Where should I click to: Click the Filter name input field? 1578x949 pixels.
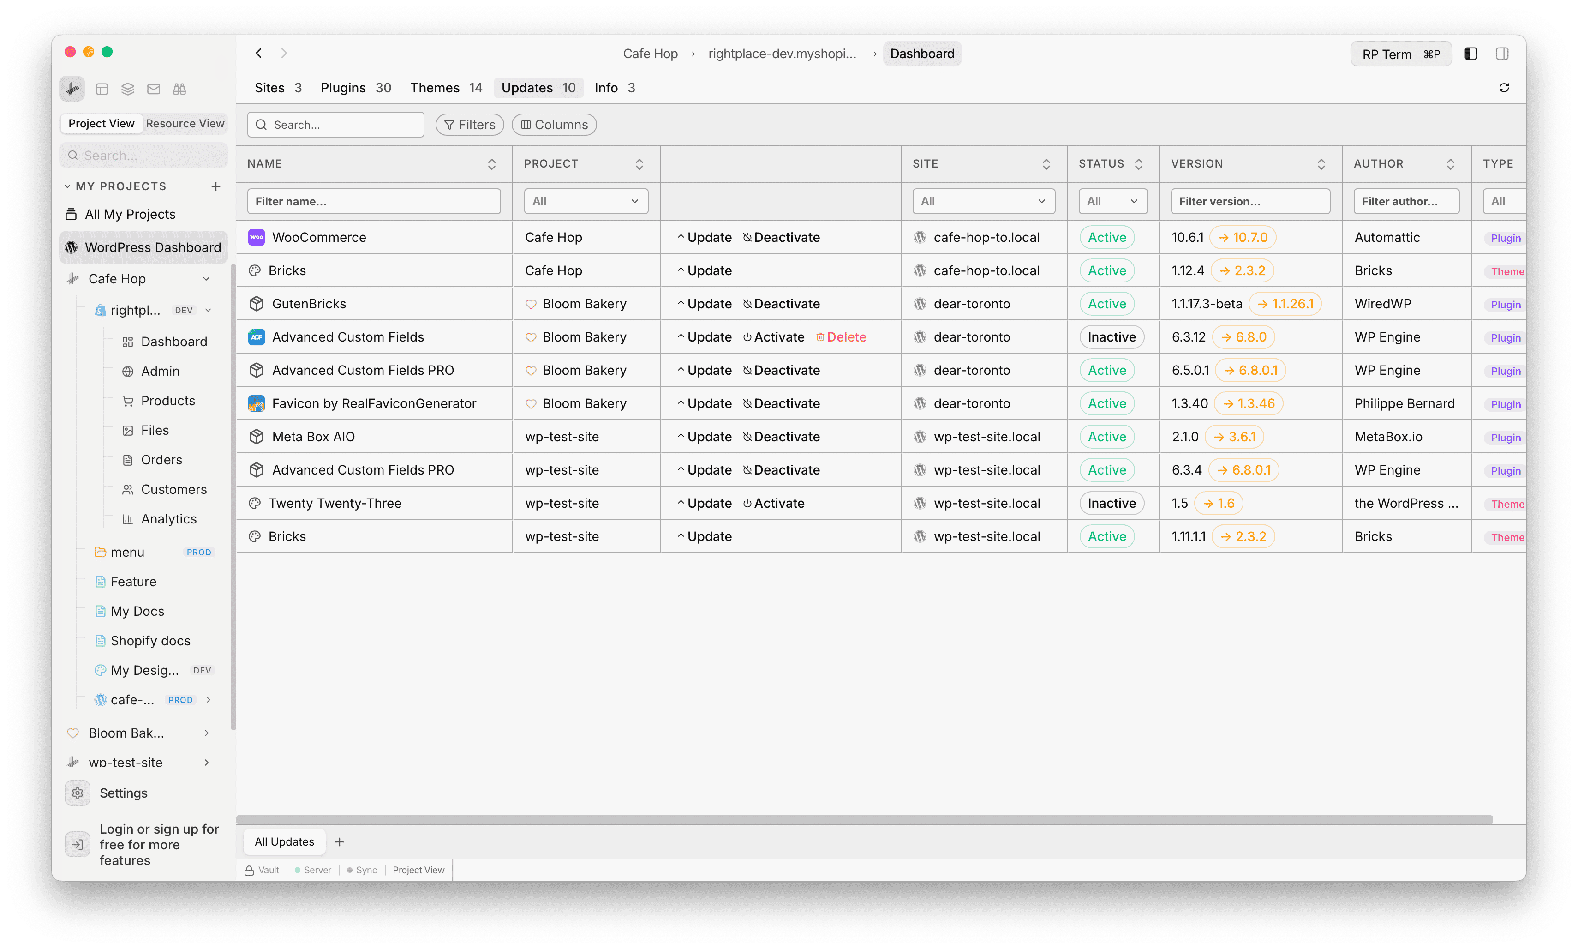click(x=374, y=201)
